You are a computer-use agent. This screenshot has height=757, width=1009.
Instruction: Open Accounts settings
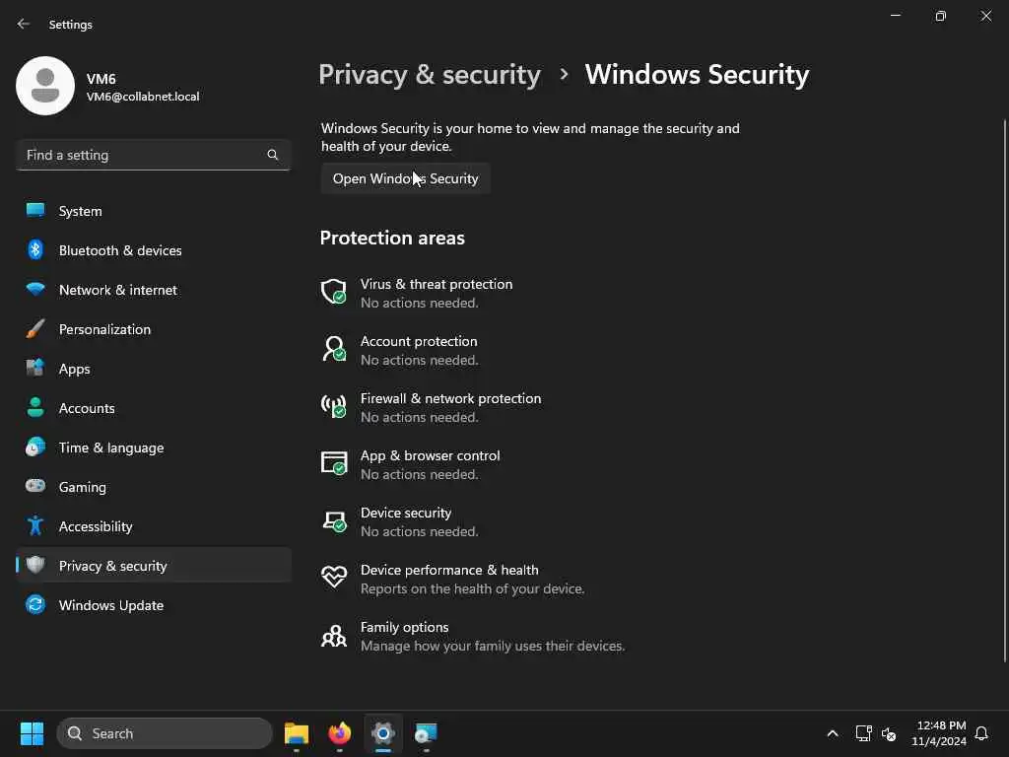[x=153, y=407]
